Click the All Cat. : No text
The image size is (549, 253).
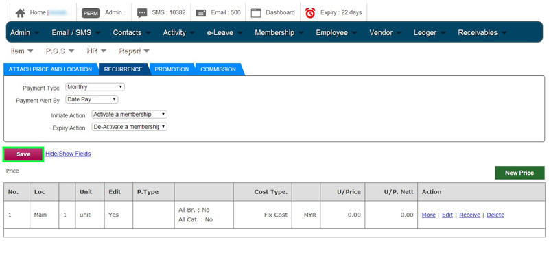pyautogui.click(x=196, y=220)
